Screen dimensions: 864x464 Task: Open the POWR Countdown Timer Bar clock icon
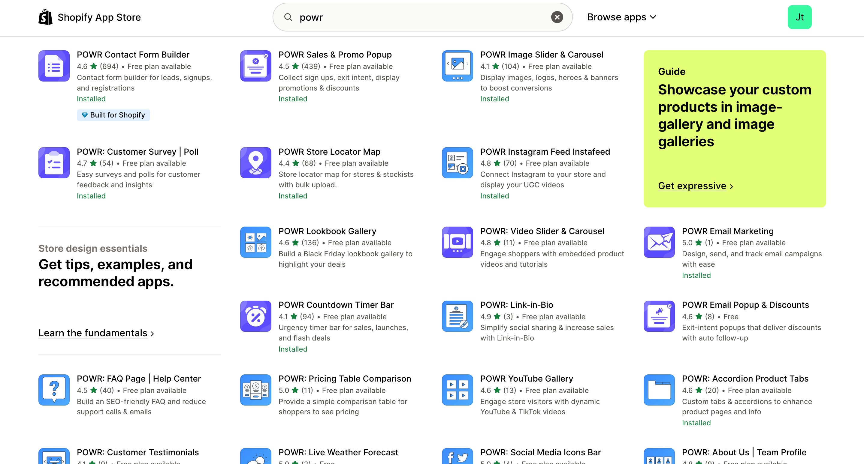[255, 316]
